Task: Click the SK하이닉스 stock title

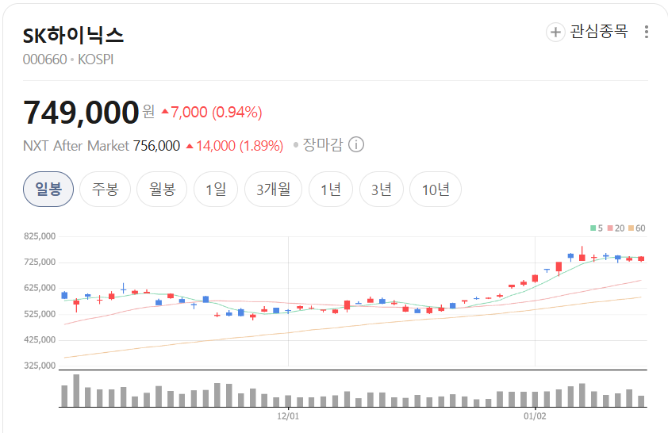Action: coord(73,35)
